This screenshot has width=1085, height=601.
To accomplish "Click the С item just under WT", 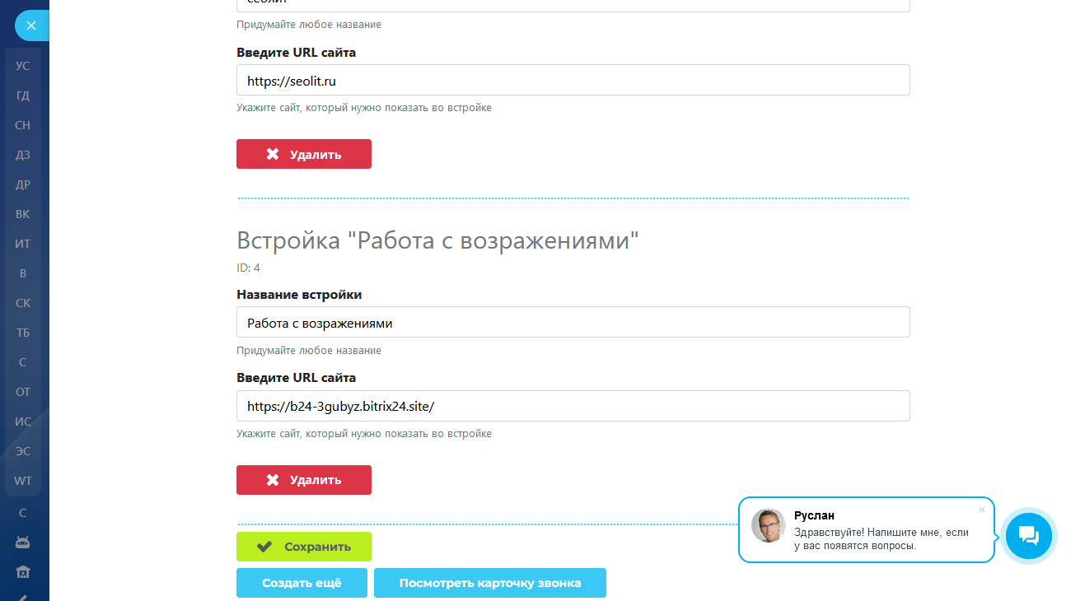I will coord(23,513).
